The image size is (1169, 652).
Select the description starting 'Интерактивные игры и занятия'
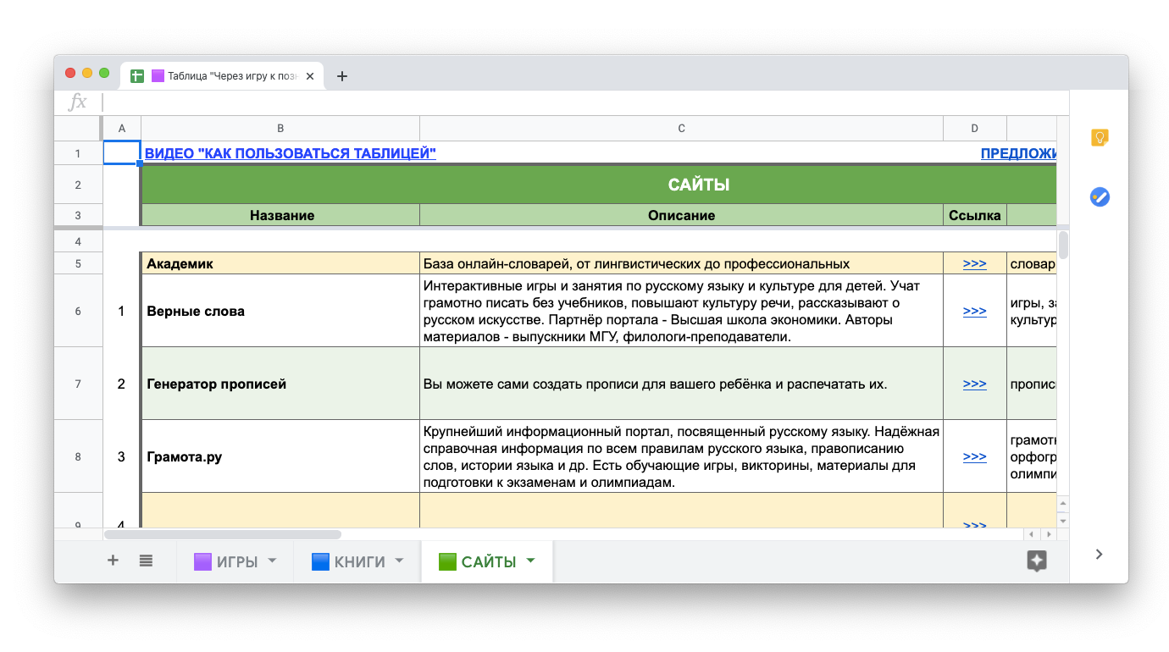(x=682, y=311)
